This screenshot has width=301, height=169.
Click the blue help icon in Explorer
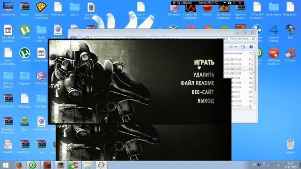(251, 47)
